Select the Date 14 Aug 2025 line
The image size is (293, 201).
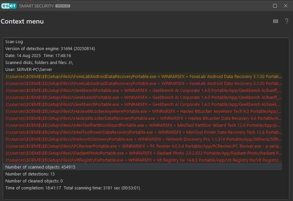point(143,56)
